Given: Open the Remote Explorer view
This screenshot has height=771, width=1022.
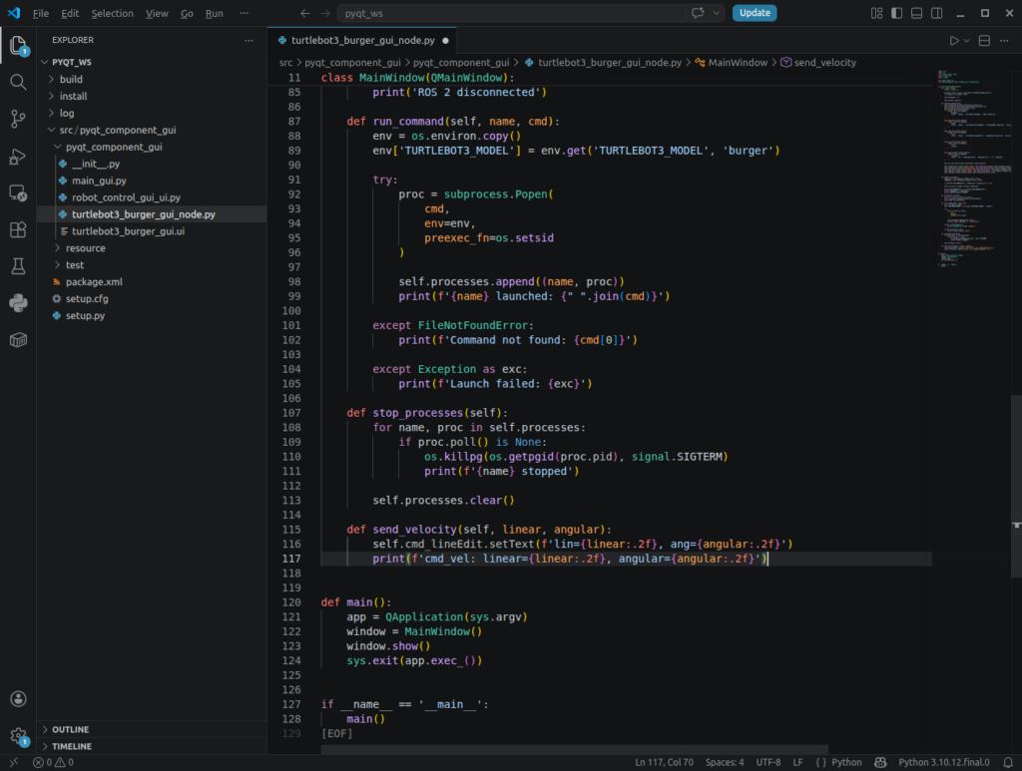Looking at the screenshot, I should pyautogui.click(x=18, y=193).
